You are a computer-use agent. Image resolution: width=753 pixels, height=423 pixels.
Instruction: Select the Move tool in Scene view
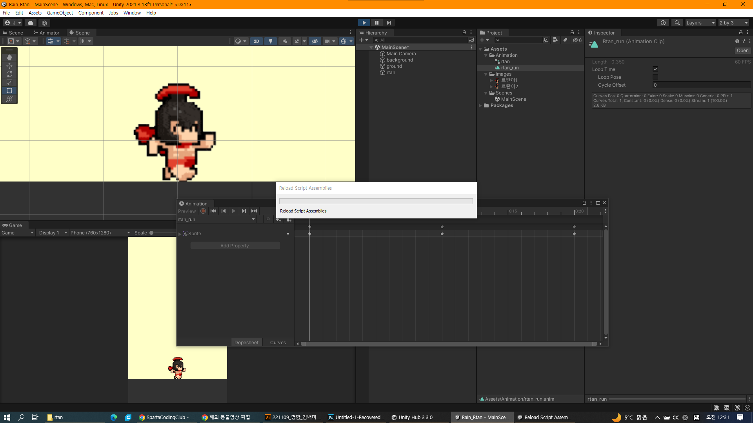9,65
